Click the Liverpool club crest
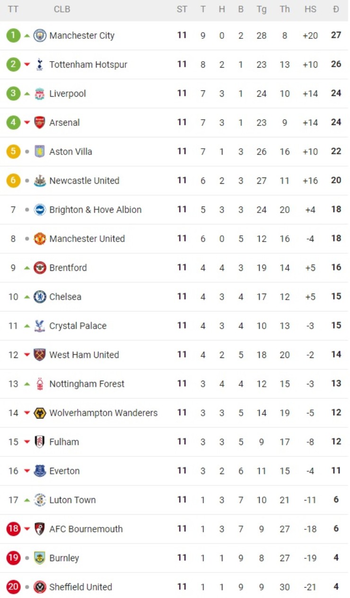This screenshot has width=350, height=598. click(x=40, y=94)
